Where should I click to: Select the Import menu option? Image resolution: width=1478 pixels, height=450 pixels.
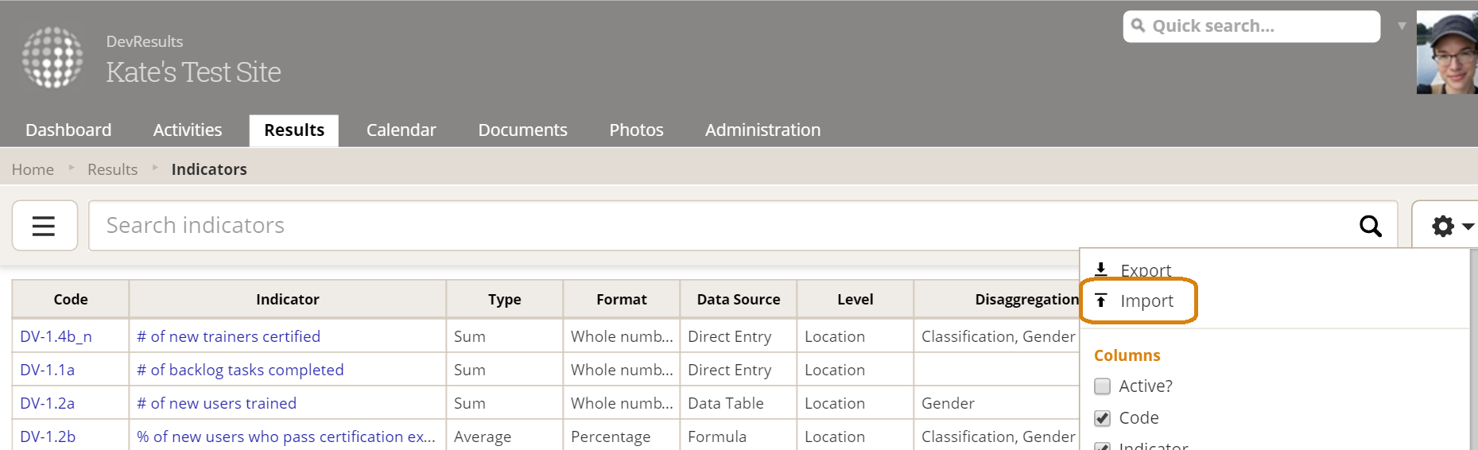(1146, 301)
